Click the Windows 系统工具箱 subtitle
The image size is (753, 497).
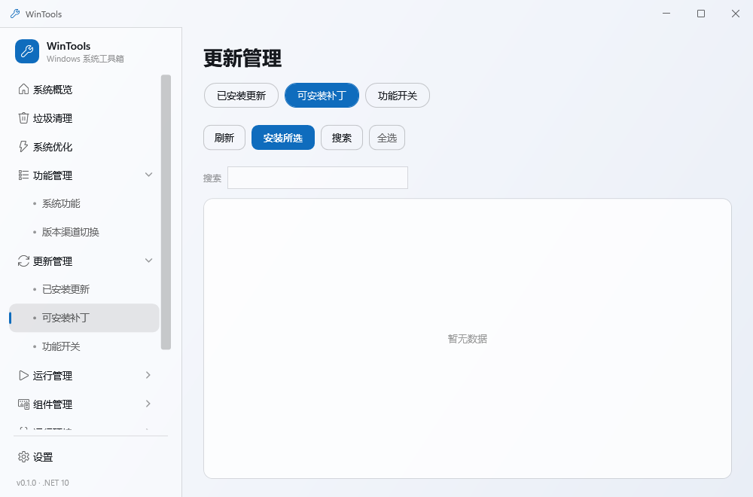click(85, 59)
